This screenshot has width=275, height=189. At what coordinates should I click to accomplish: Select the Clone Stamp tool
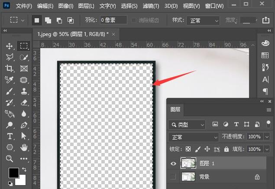coord(24,91)
